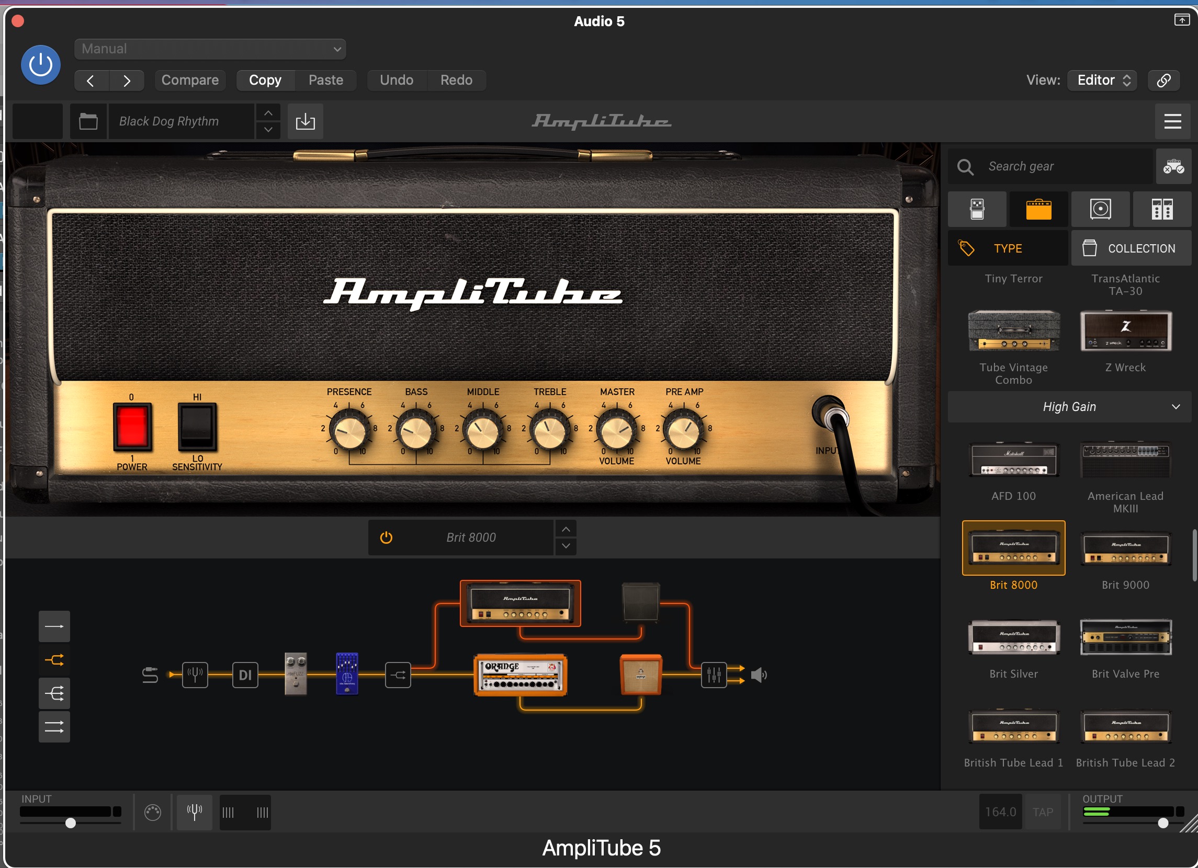This screenshot has width=1198, height=868.
Task: Toggle the red POWER switch on amp
Action: click(x=132, y=427)
